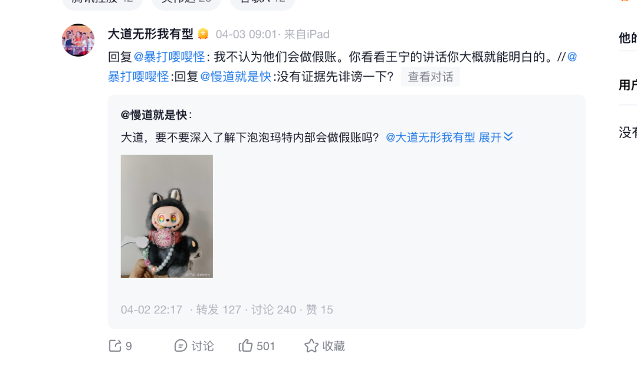Favorite the post with star icon
Screen dimensions: 637x373
(x=311, y=346)
